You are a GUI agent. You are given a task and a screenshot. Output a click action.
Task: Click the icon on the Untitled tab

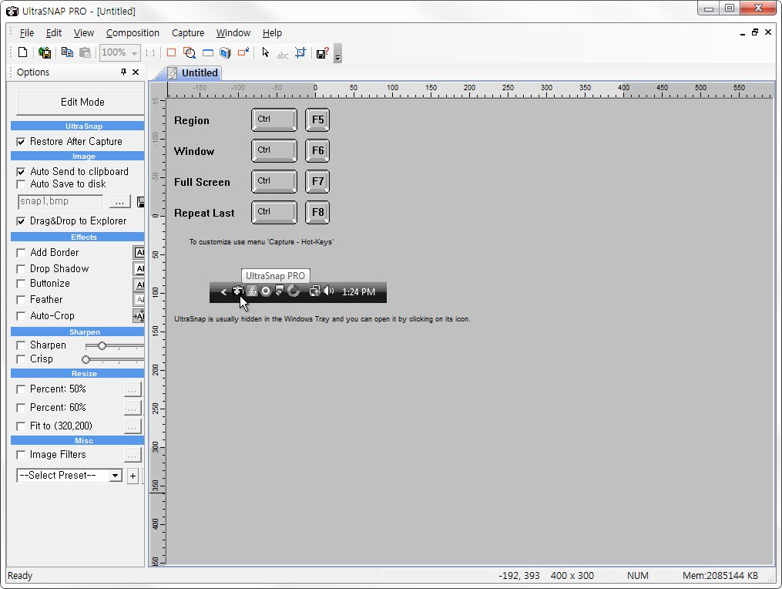(173, 73)
